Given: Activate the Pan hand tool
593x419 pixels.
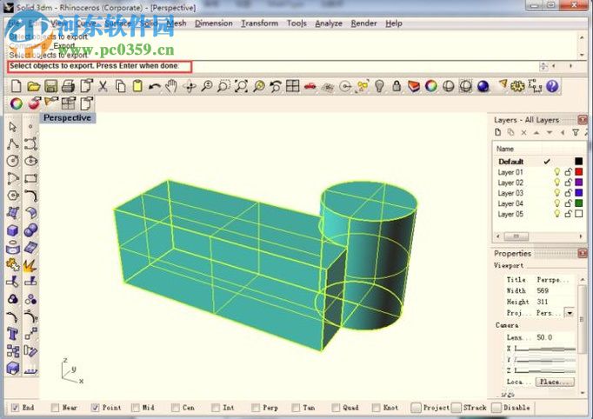Looking at the screenshot, I should [171, 86].
